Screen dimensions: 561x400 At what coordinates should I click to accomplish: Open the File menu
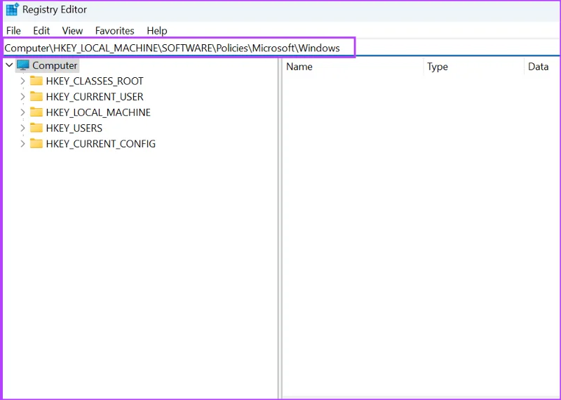(x=13, y=31)
